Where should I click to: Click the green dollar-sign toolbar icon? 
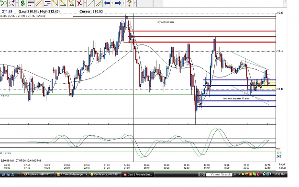pyautogui.click(x=23, y=3)
